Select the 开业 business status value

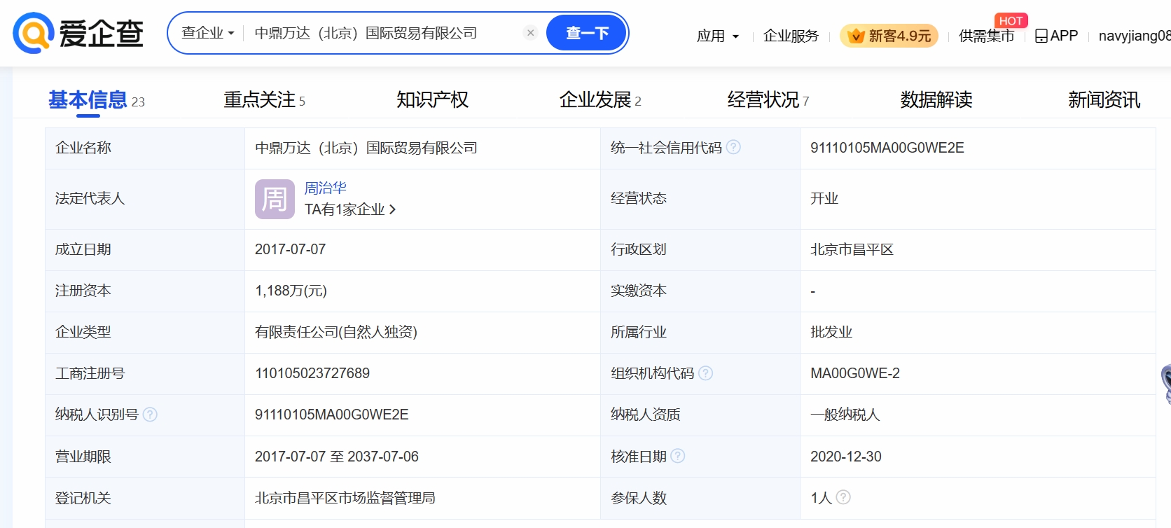824,198
